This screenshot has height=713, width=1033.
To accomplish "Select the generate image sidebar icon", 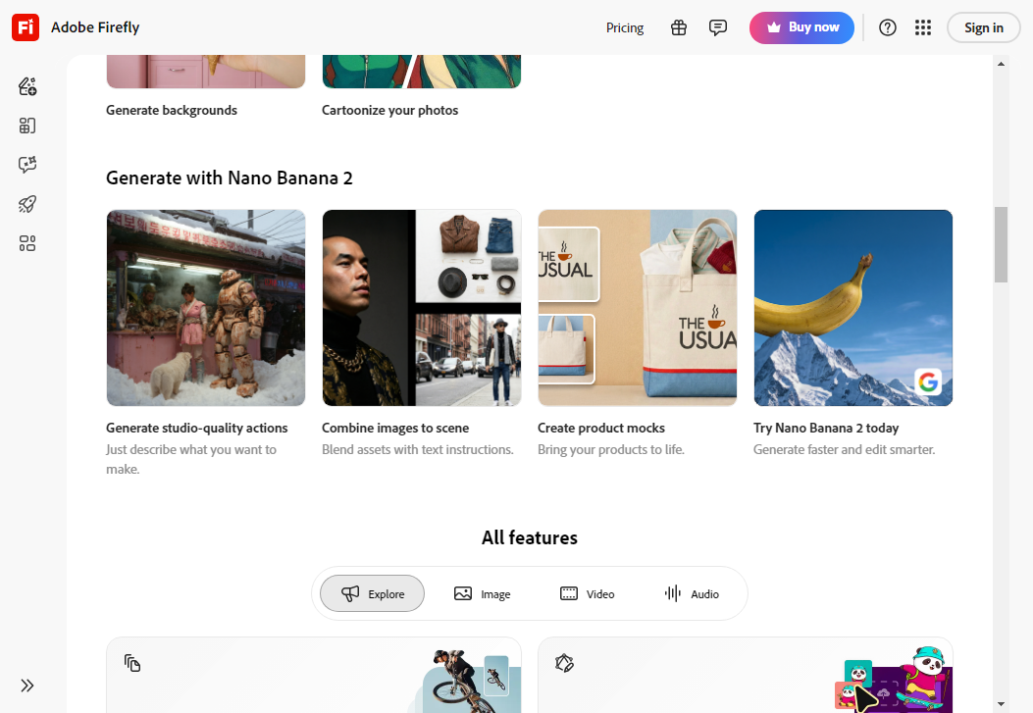I will (27, 86).
